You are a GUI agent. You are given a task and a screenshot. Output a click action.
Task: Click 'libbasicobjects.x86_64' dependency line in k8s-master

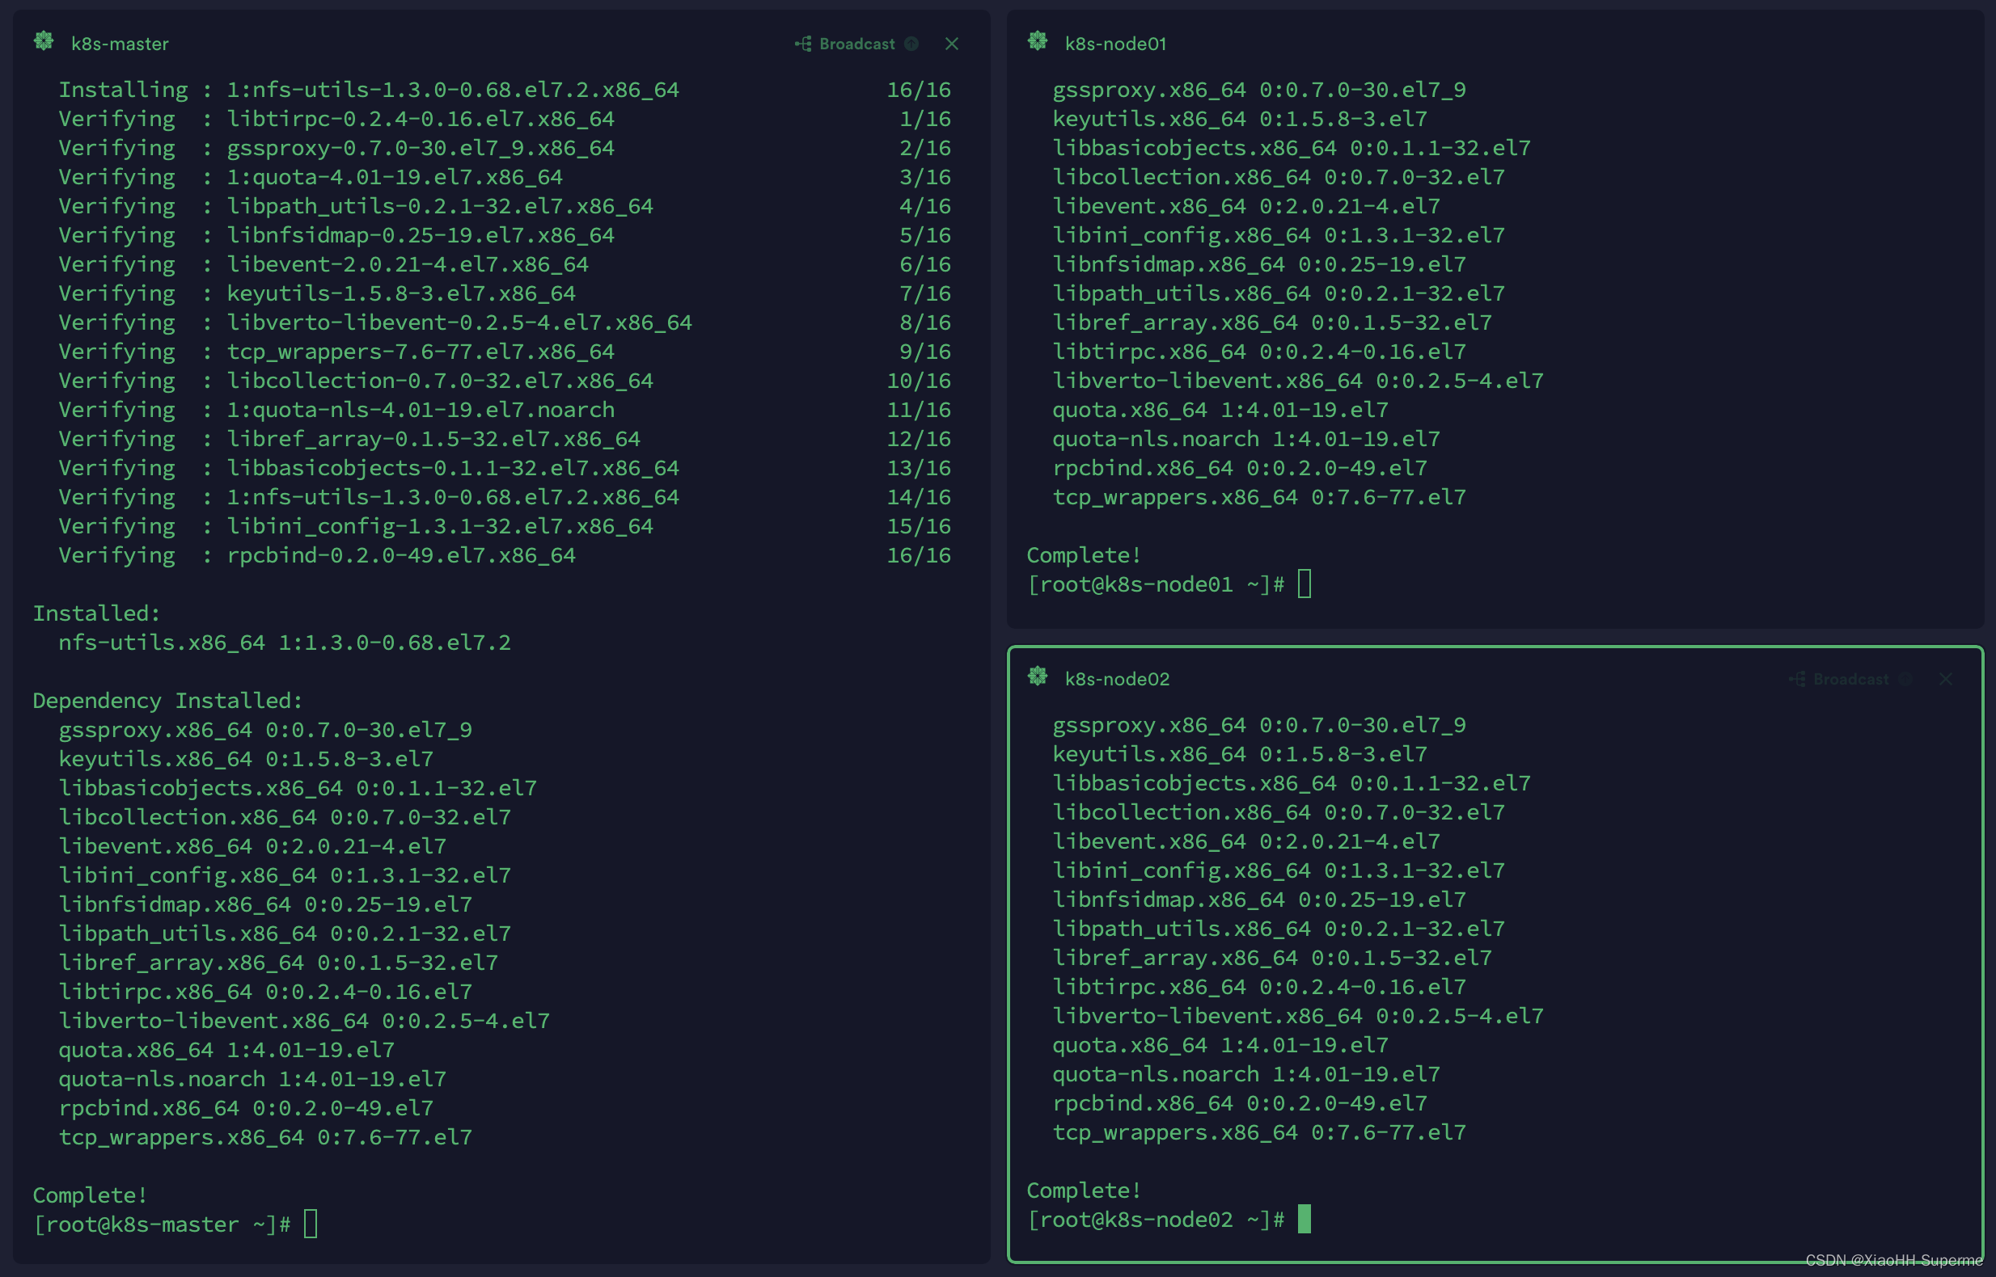coord(298,788)
